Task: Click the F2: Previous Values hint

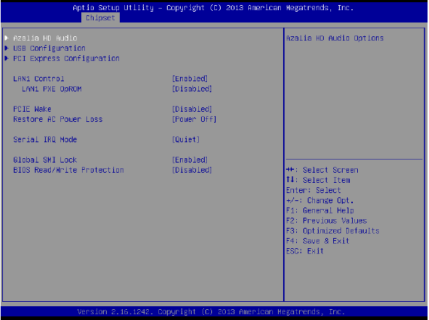Action: [x=327, y=221]
